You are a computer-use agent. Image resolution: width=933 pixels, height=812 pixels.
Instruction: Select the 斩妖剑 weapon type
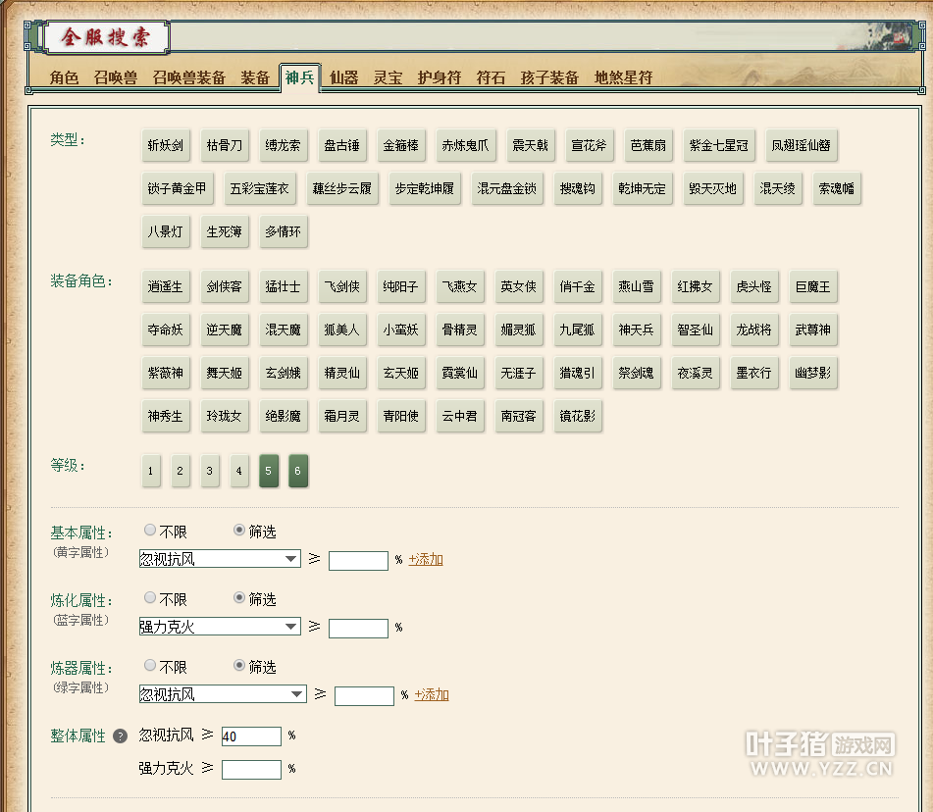pyautogui.click(x=165, y=145)
